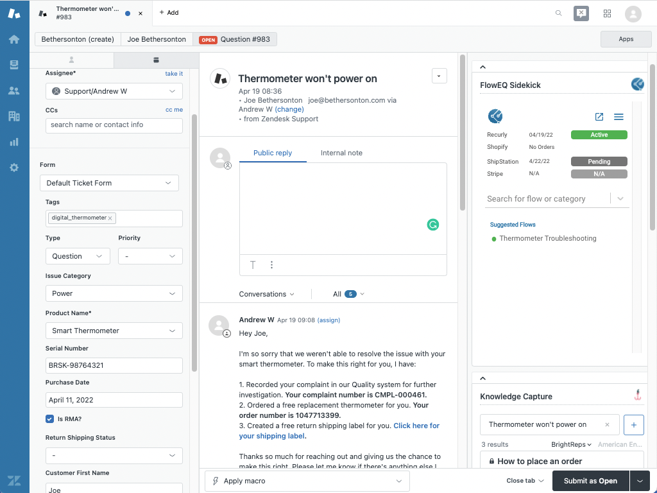Open the Home icon in sidebar
The height and width of the screenshot is (493, 657).
[14, 39]
